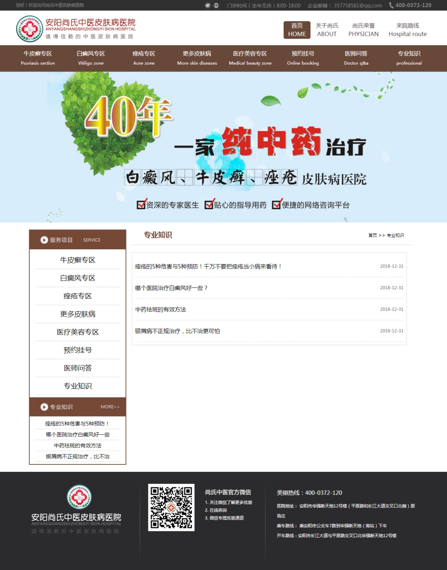
Task: Click the red checkmark beside 资深的专家医生
Action: 140,205
